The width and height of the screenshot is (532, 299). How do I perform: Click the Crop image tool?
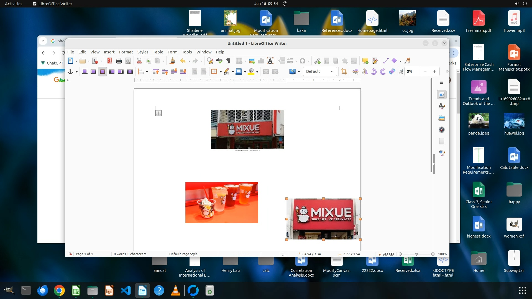(344, 71)
